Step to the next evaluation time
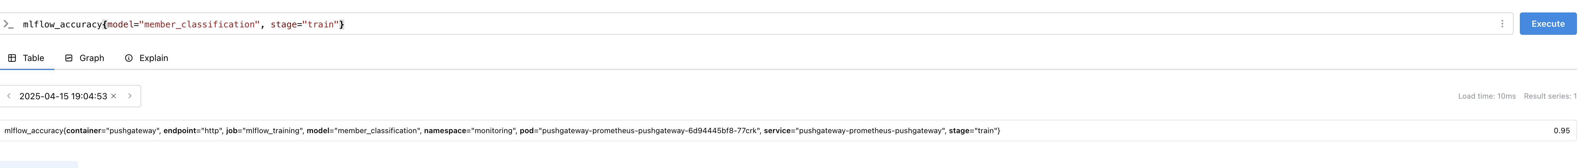 coord(130,96)
